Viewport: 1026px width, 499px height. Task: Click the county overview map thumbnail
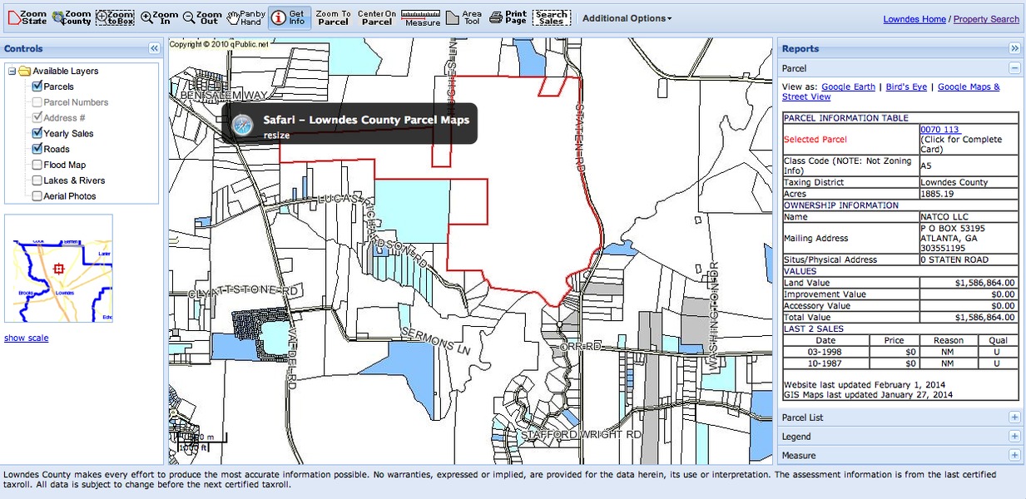point(58,269)
